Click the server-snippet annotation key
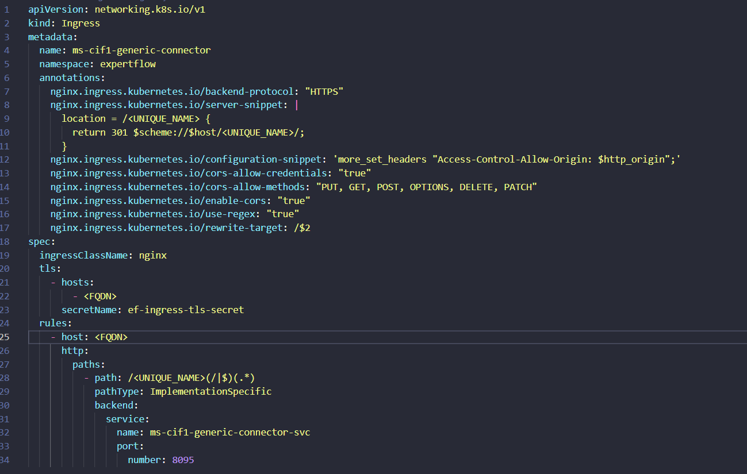Viewport: 747px width, 474px height. pos(169,105)
